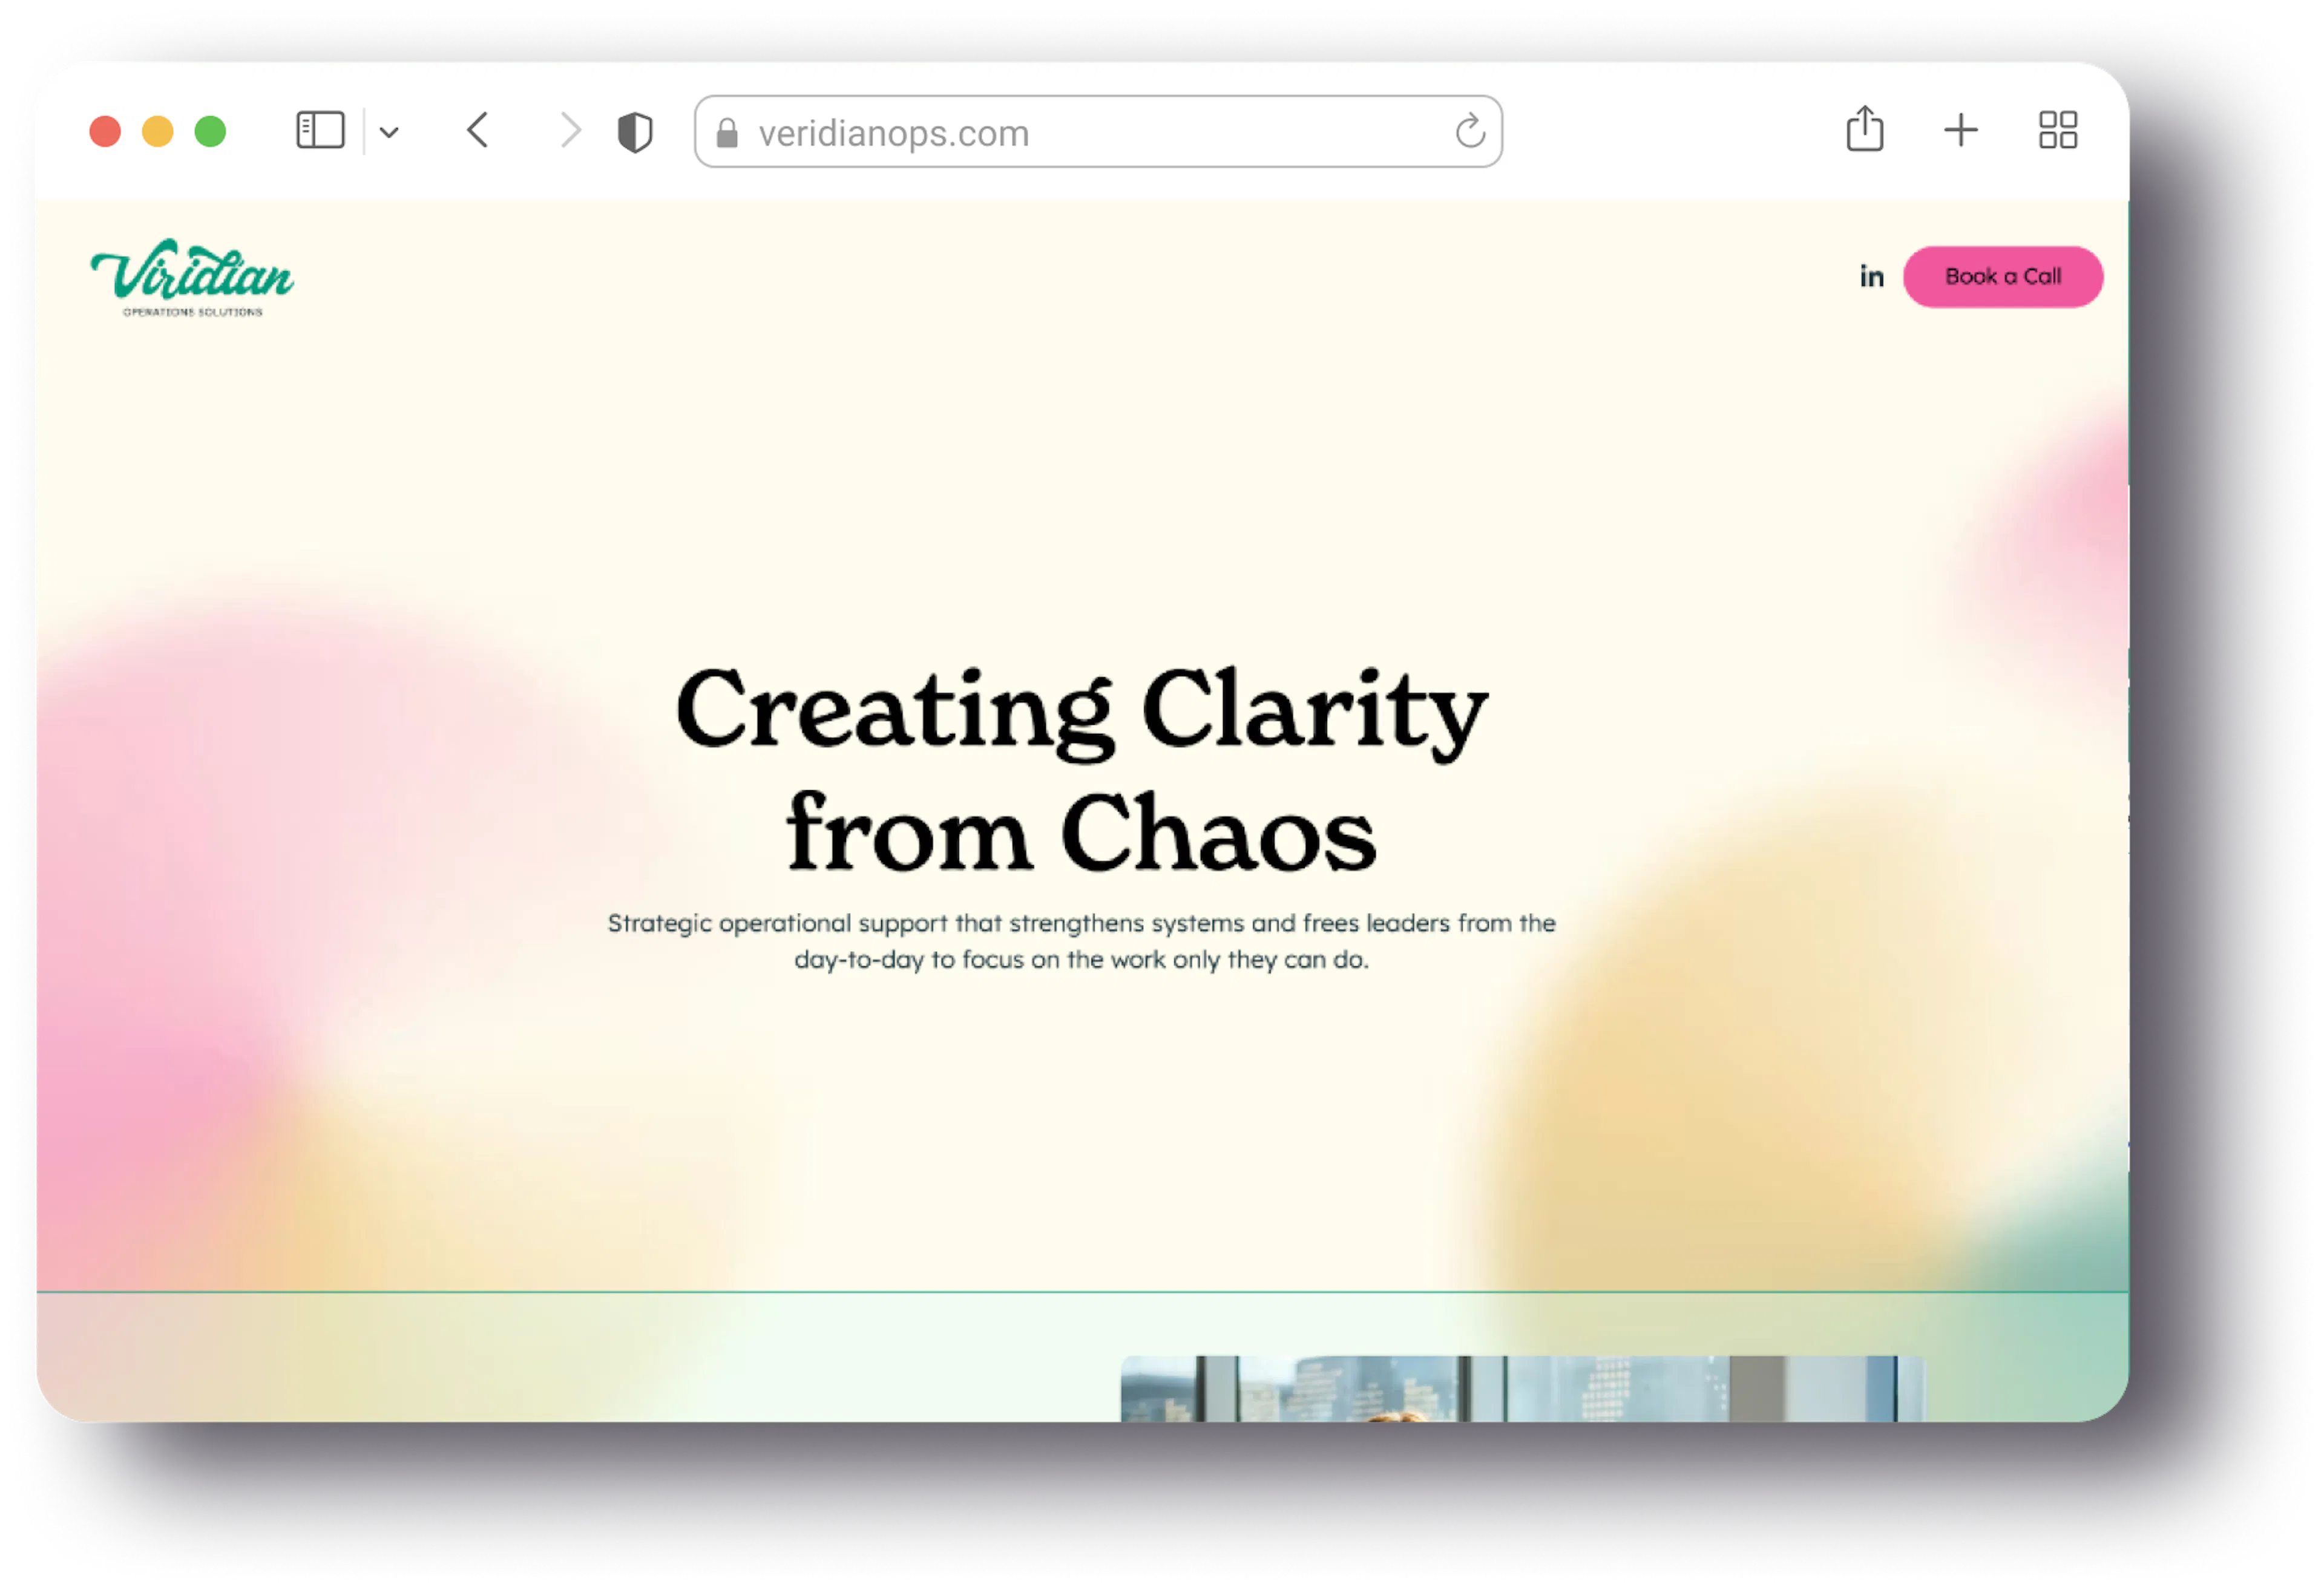Click the padlock icon in address bar
Image resolution: width=2324 pixels, height=1590 pixels.
click(x=727, y=133)
